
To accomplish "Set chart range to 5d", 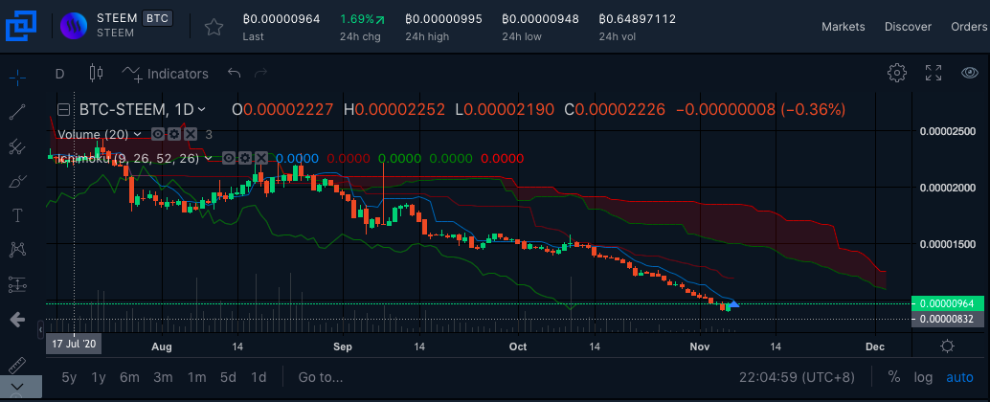I will (228, 377).
